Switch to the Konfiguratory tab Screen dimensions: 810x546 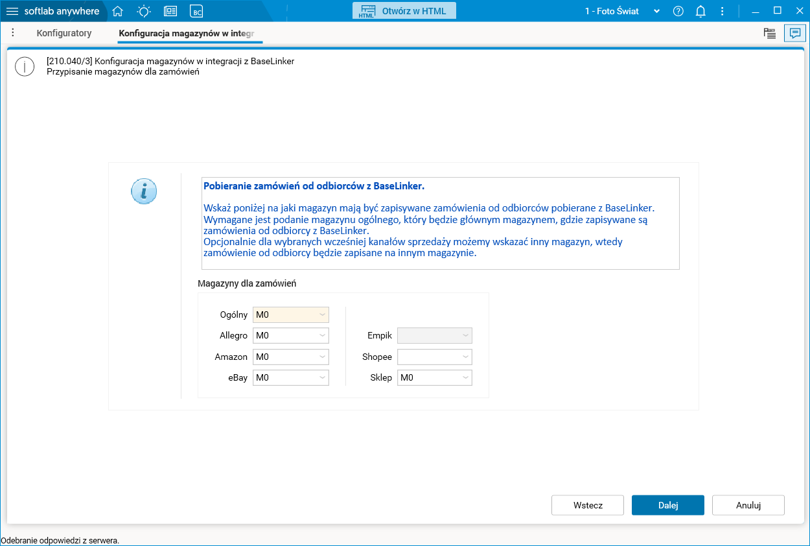click(x=64, y=33)
